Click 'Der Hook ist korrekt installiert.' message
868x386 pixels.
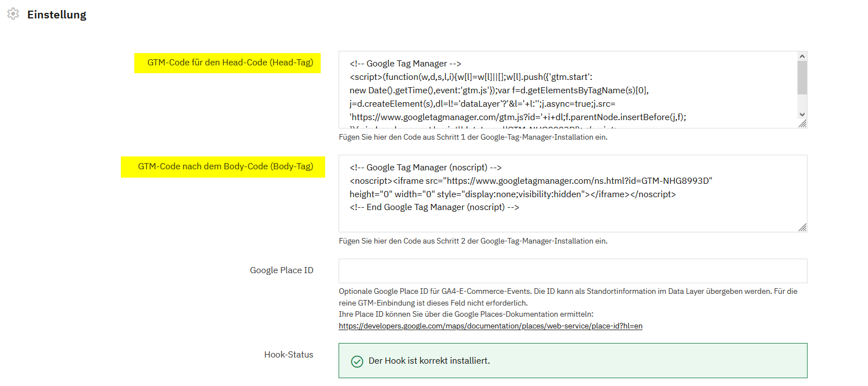(429, 361)
